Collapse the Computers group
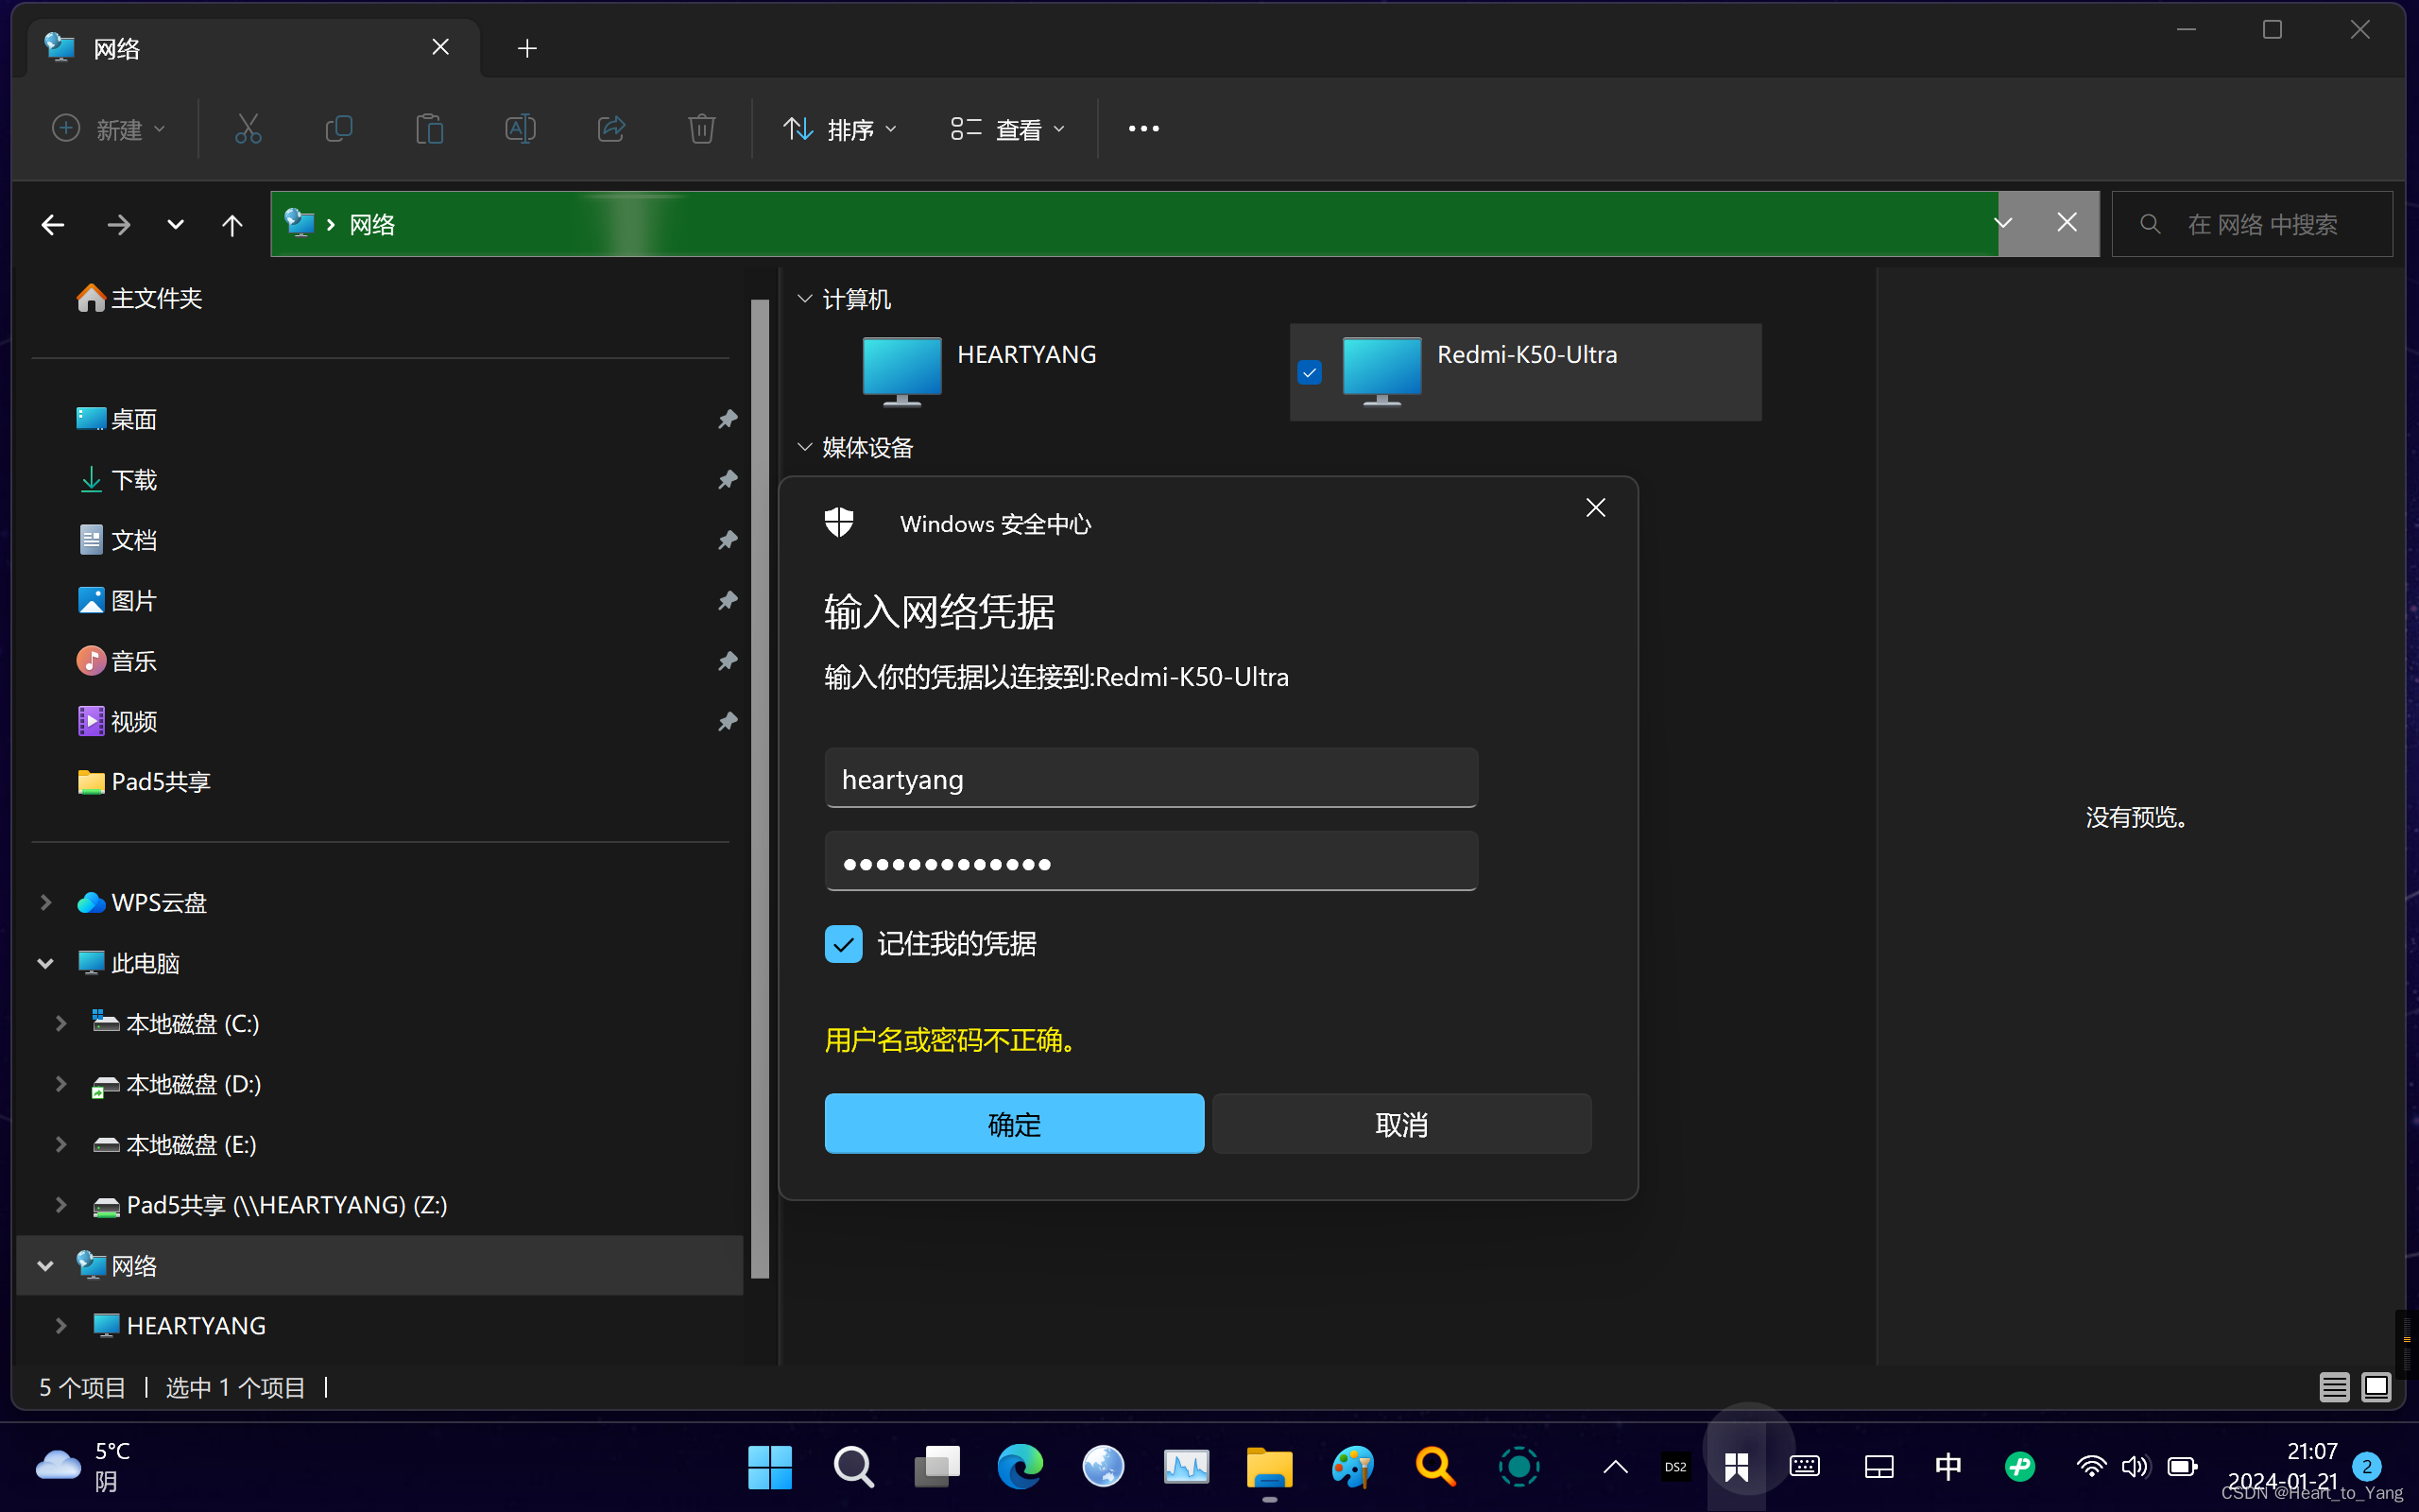This screenshot has width=2419, height=1512. (805, 299)
